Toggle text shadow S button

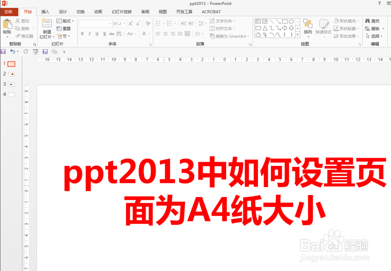pyautogui.click(x=104, y=34)
